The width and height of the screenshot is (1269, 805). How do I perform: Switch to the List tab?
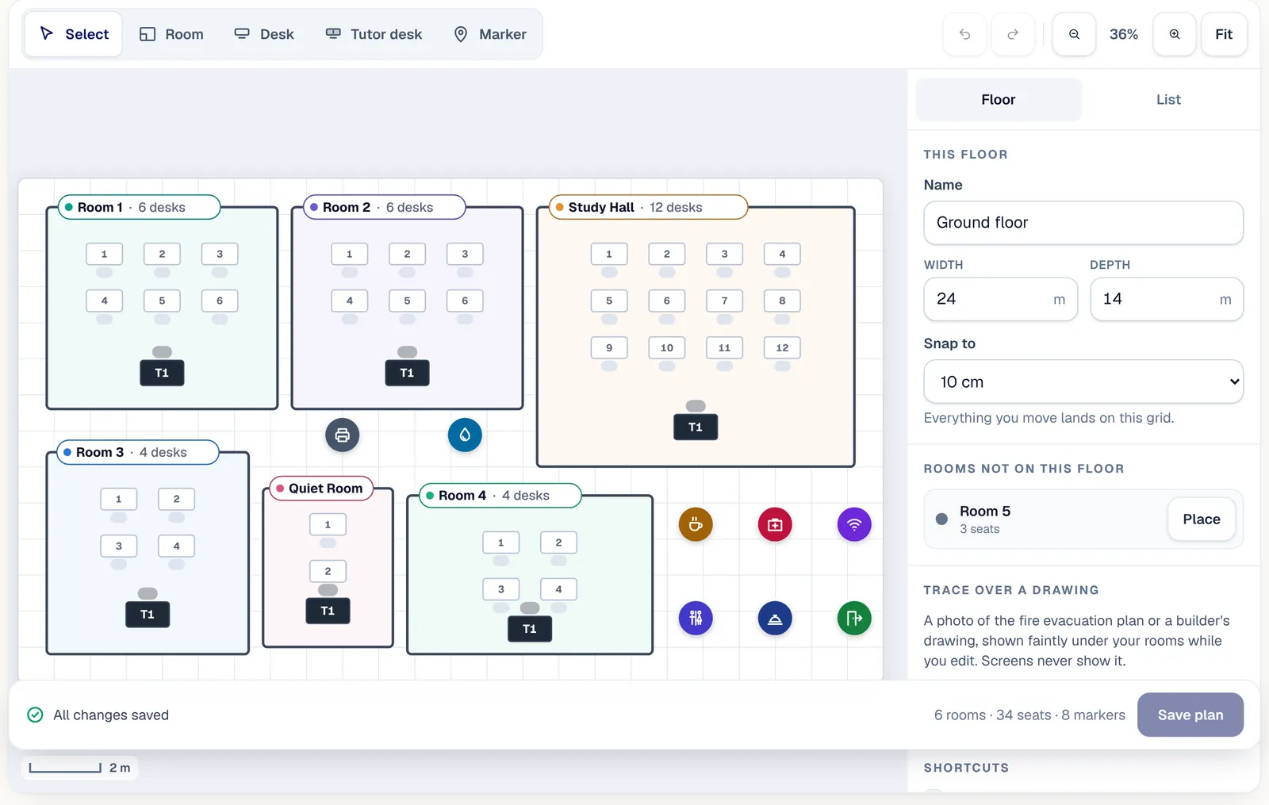click(1168, 99)
